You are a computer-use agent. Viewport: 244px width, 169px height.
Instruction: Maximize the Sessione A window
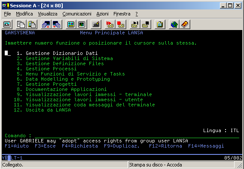coord(230,6)
